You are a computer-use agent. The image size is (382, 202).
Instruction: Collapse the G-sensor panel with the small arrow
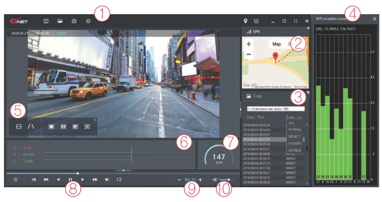click(124, 170)
